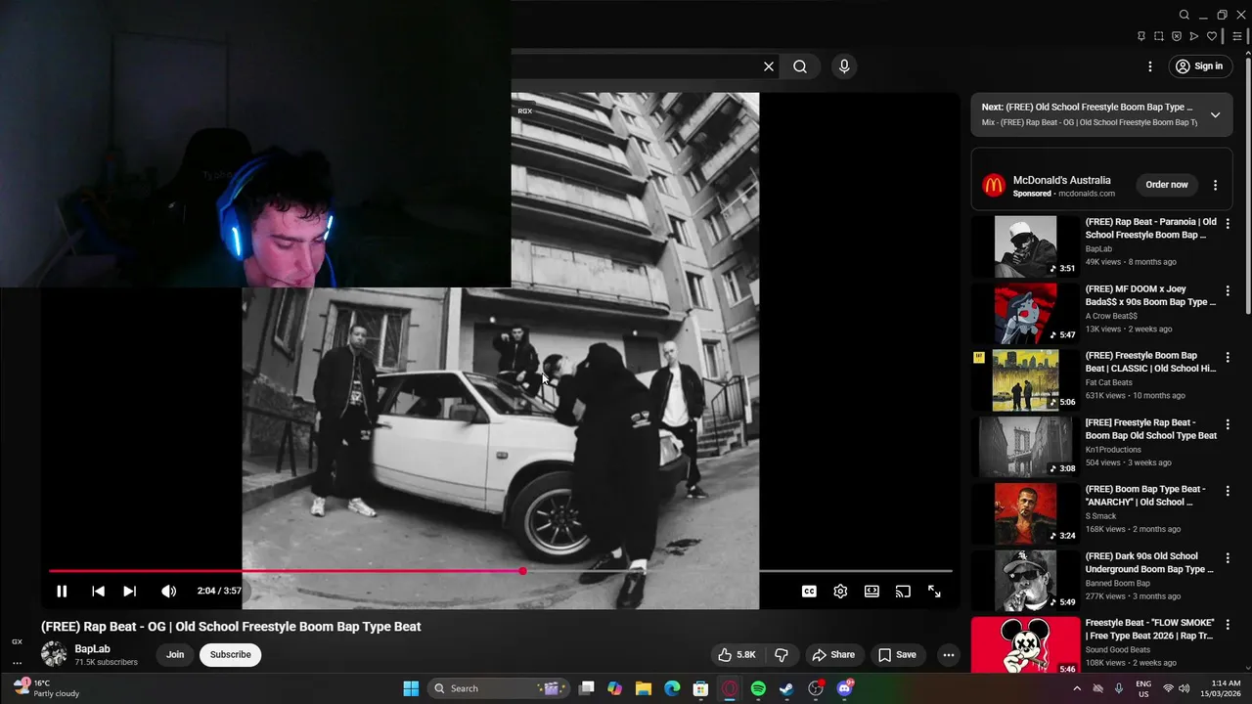Enter fullscreen mode in the player

click(934, 592)
